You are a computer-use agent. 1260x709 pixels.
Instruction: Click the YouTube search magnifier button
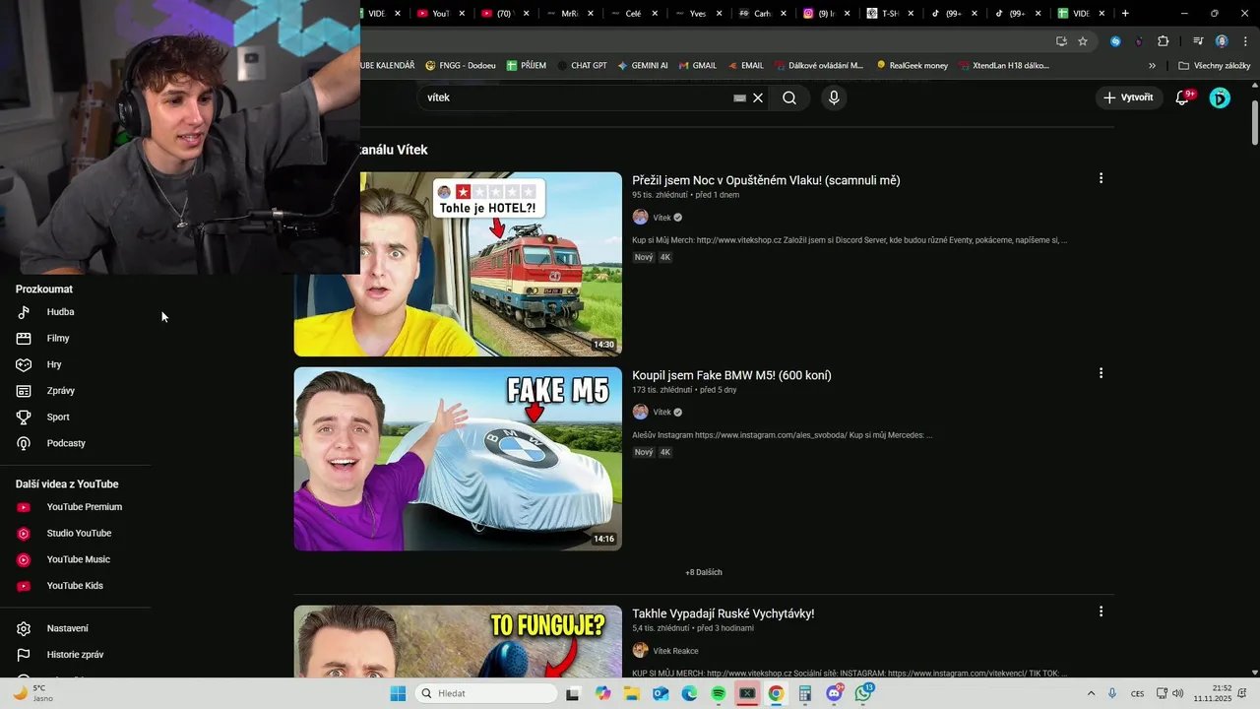click(x=789, y=97)
